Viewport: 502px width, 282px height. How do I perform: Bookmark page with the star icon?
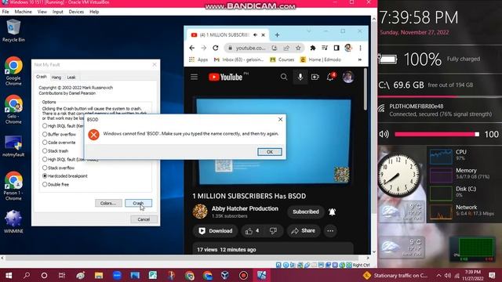click(298, 48)
